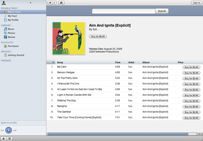
Task: Select the Purchases playlist
Action: coord(13,46)
